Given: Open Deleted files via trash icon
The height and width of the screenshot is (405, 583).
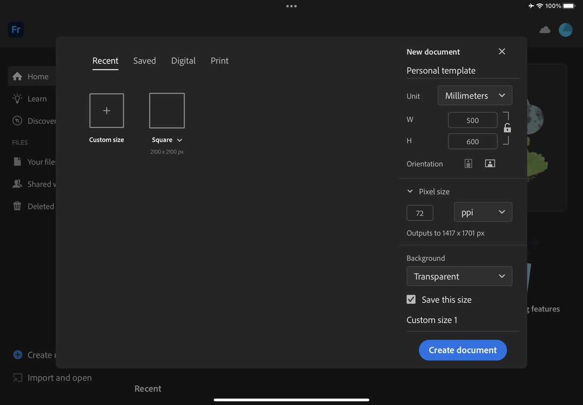Looking at the screenshot, I should coord(17,206).
